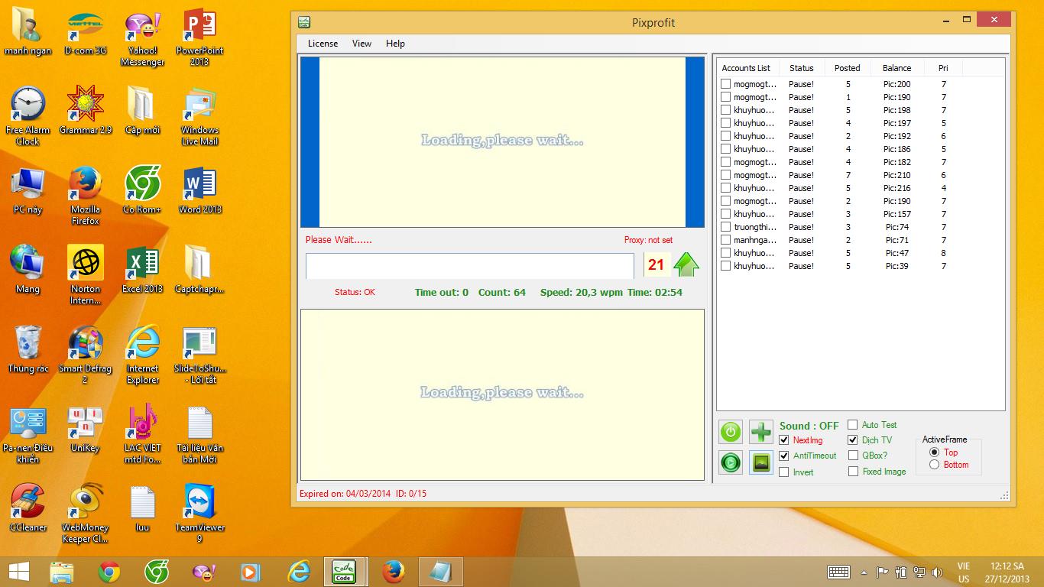Open the License menu
Image resolution: width=1044 pixels, height=587 pixels.
point(323,44)
